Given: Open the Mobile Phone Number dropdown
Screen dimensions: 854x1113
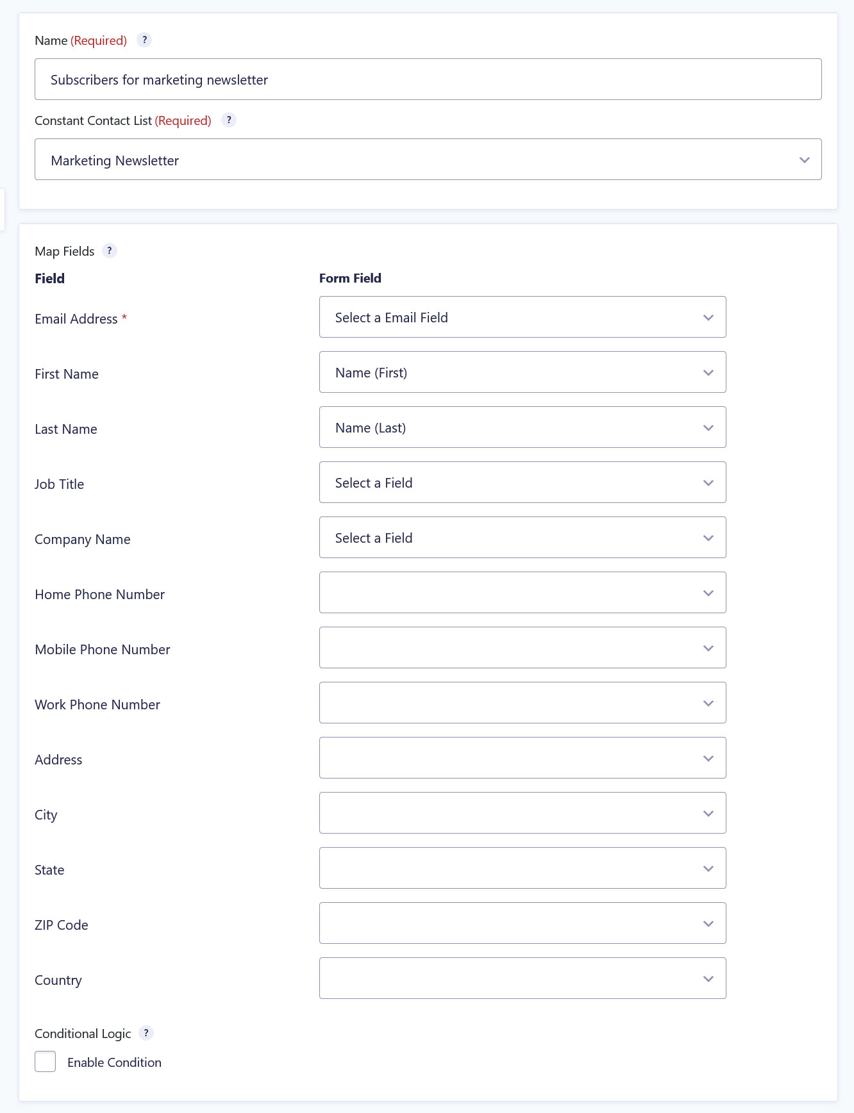Looking at the screenshot, I should coord(523,648).
